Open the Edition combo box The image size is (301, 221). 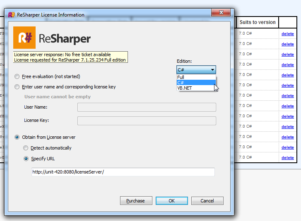tap(196, 70)
